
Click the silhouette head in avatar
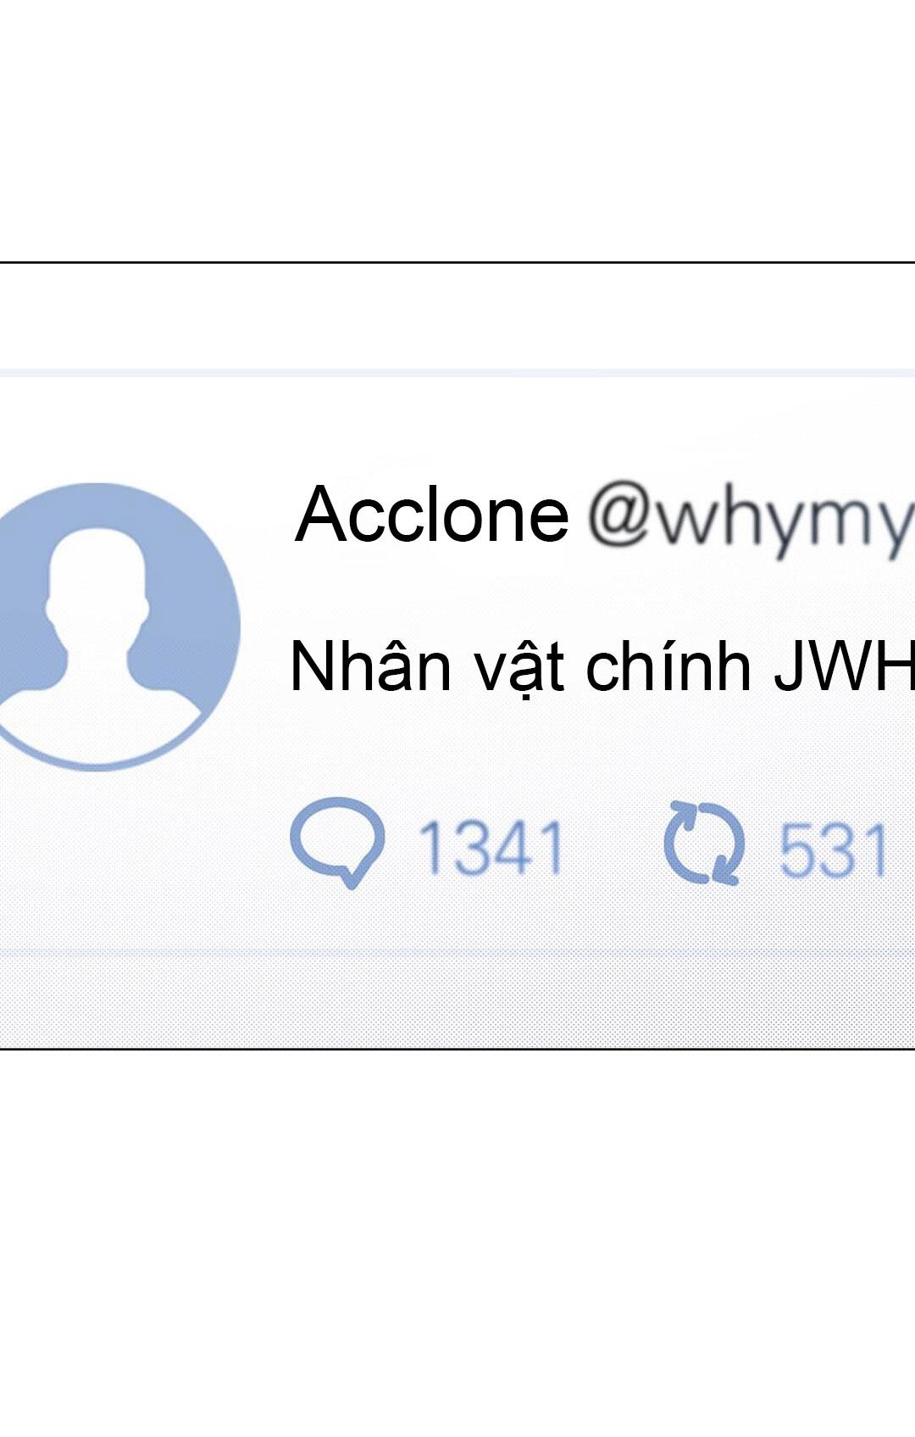tap(98, 576)
